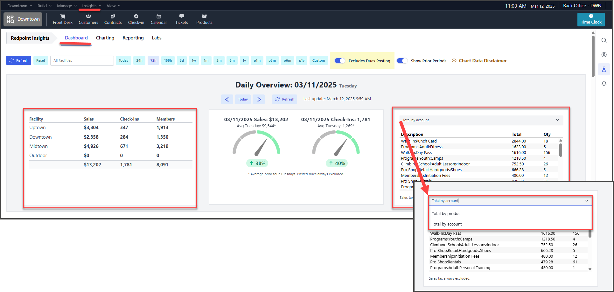Open the Customers section

(88, 19)
